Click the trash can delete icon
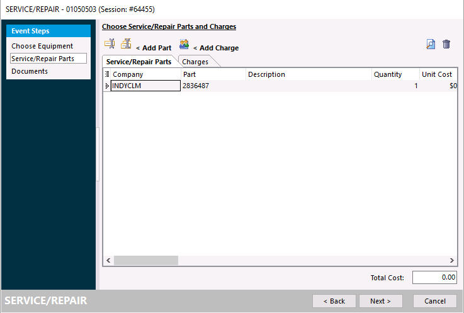Screen dimensions: 464x313 pyautogui.click(x=446, y=44)
